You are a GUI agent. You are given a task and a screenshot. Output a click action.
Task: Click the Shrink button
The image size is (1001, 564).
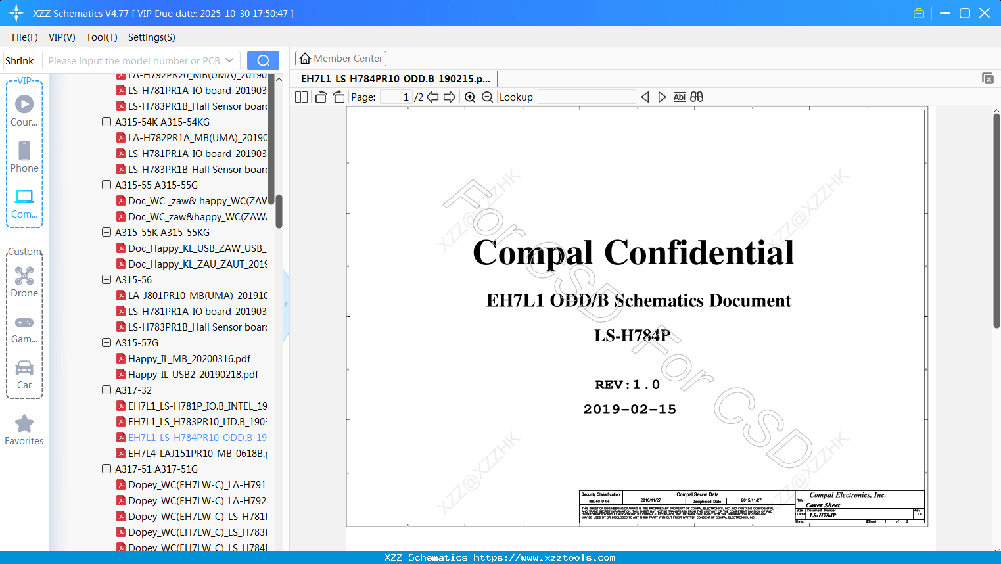pos(20,60)
